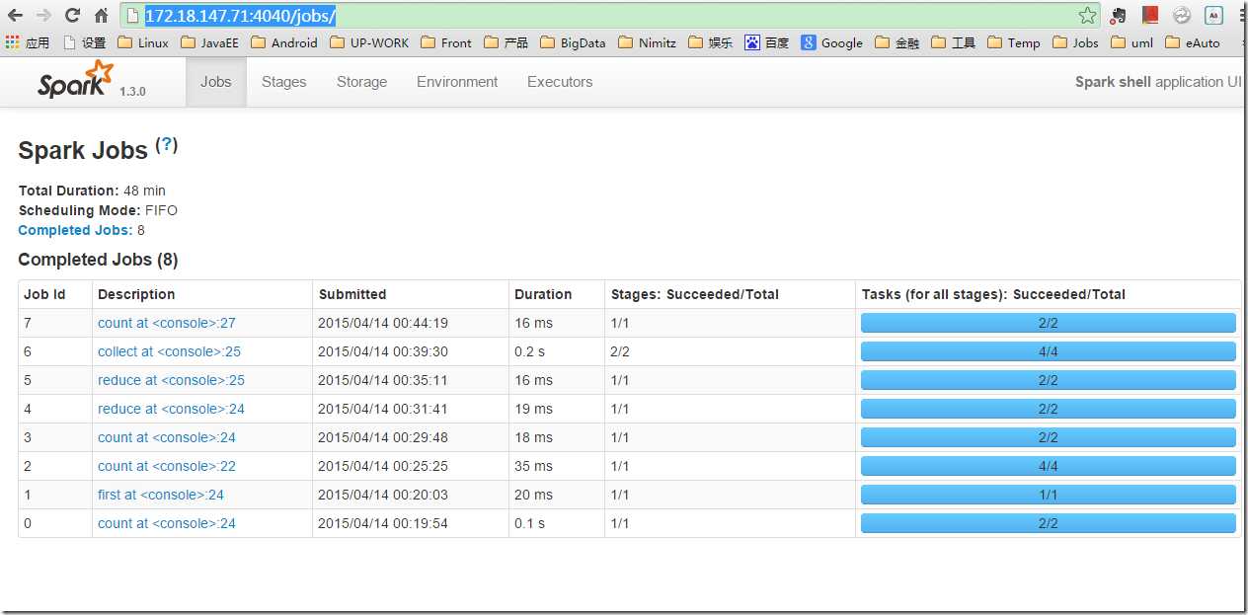Open the UP-WORK bookmark folder
Viewport: 1248px width, 615px height.
[x=369, y=42]
